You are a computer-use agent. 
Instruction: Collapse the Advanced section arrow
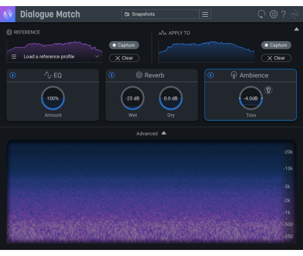pyautogui.click(x=164, y=133)
